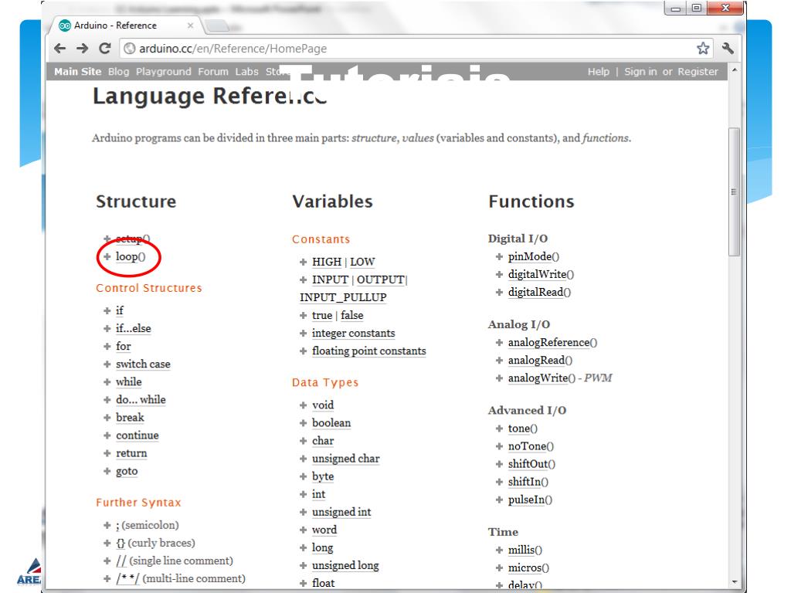
Task: Open the void data type link
Action: click(322, 405)
